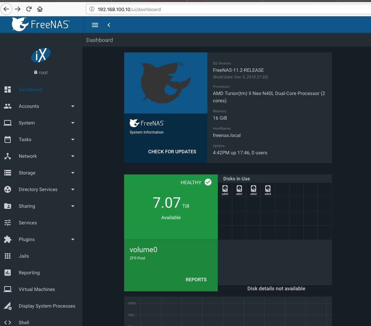
Task: Click the iX logo avatar
Action: pos(41,55)
